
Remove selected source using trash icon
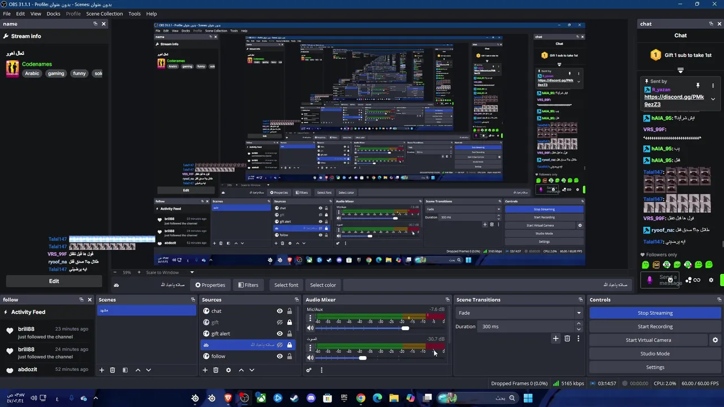point(216,370)
